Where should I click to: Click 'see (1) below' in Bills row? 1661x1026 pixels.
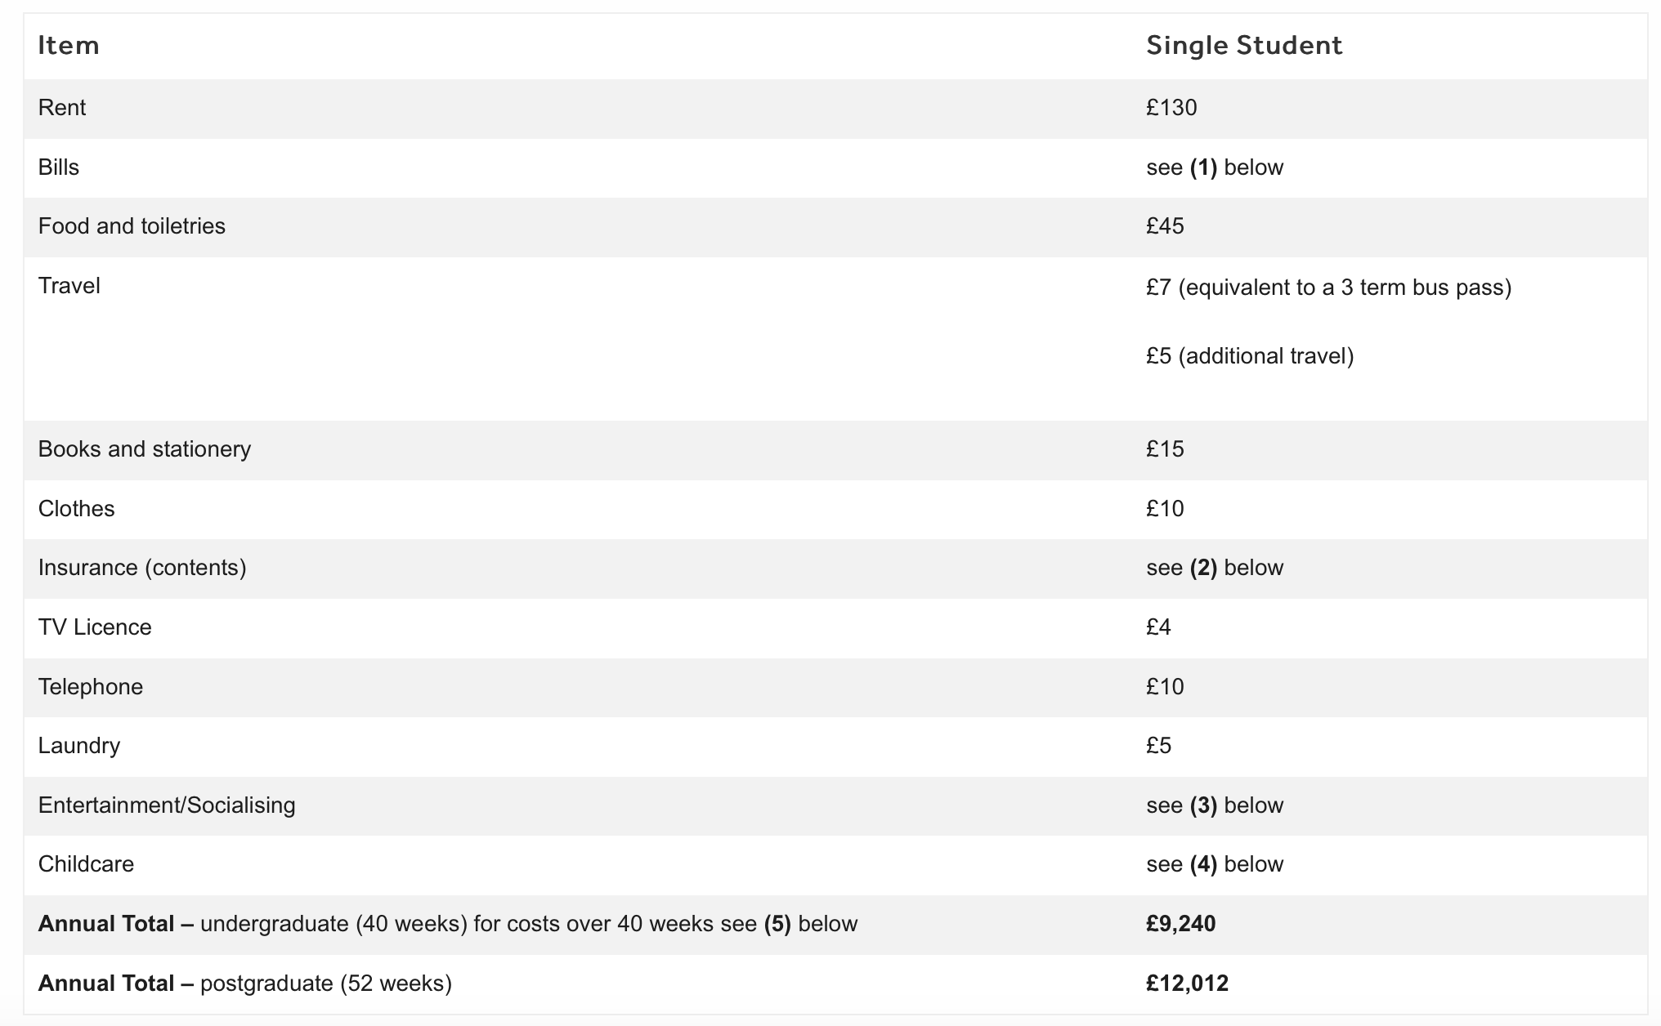point(1214,167)
